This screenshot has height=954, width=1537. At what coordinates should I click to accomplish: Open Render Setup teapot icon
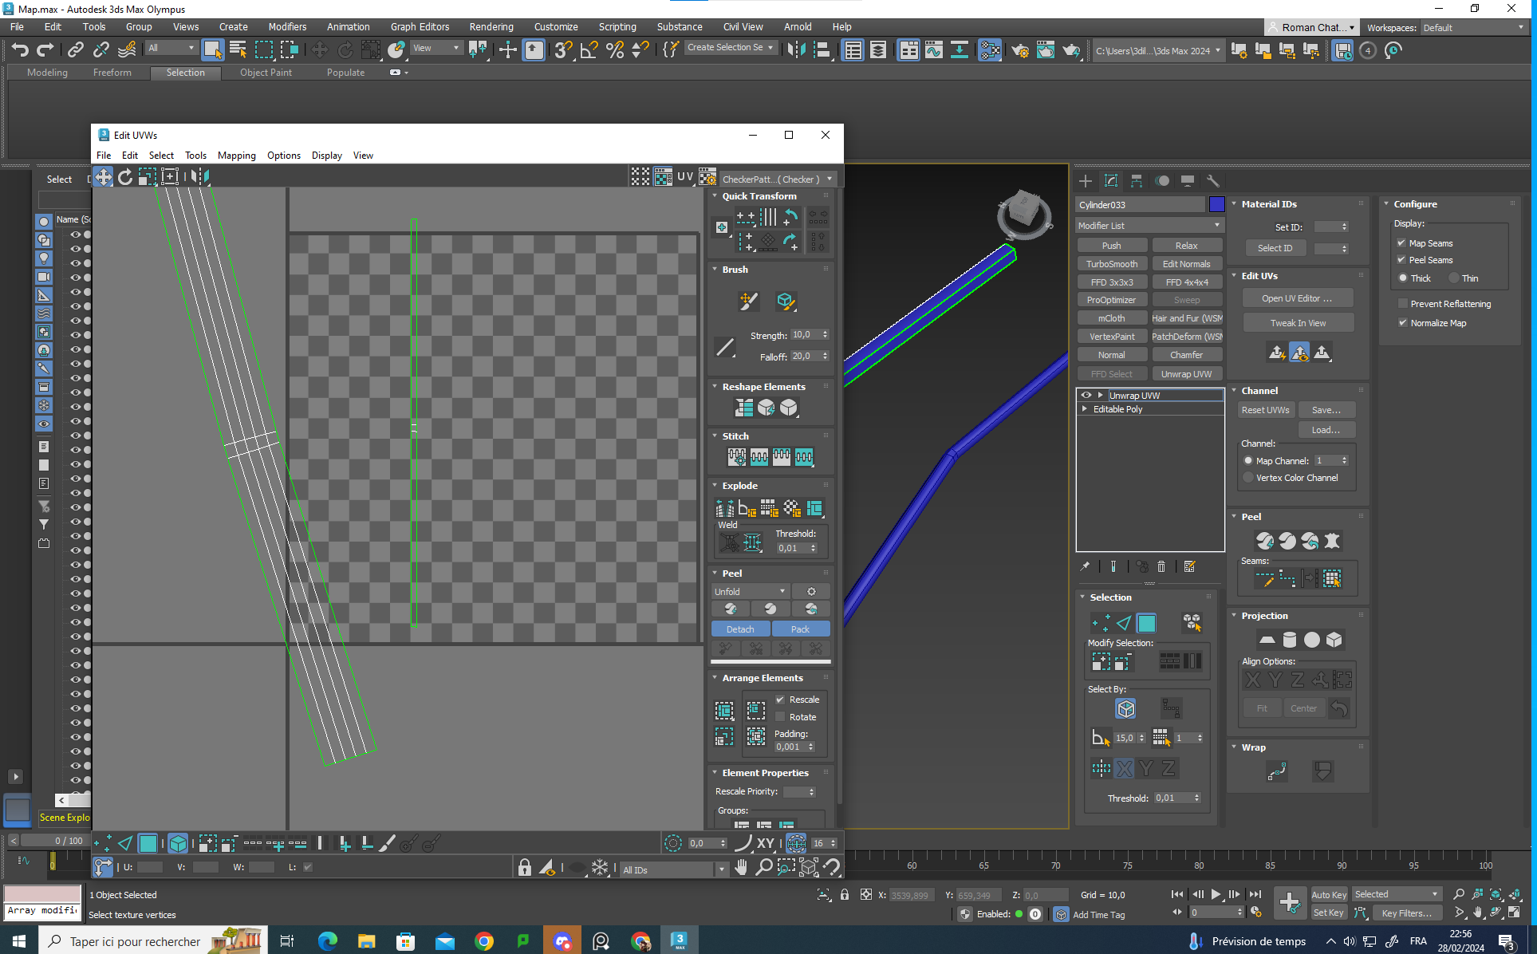(x=1019, y=50)
